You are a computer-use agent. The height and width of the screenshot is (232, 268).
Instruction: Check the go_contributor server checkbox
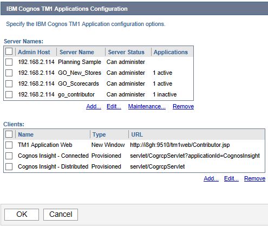click(9, 94)
